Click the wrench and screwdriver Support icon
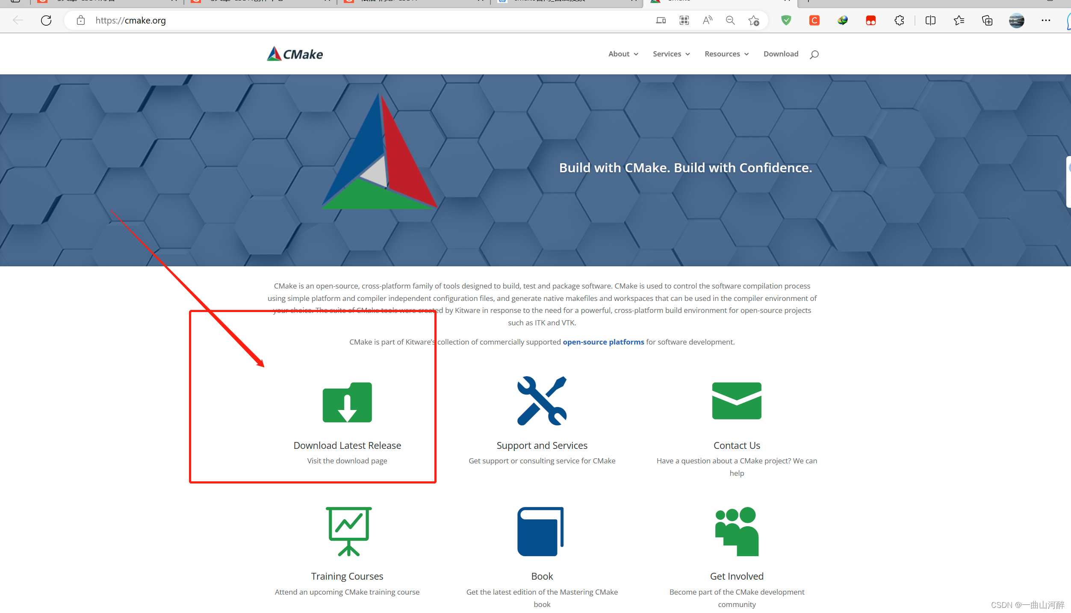The height and width of the screenshot is (613, 1071). click(x=541, y=401)
